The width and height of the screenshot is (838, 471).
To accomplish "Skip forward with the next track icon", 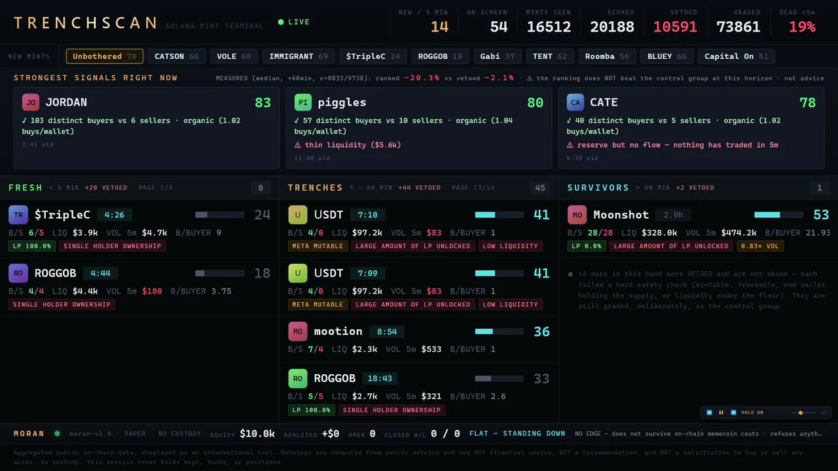I will tap(733, 413).
